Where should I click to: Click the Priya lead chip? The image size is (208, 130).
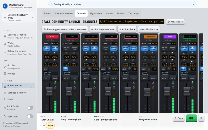tap(50, 125)
